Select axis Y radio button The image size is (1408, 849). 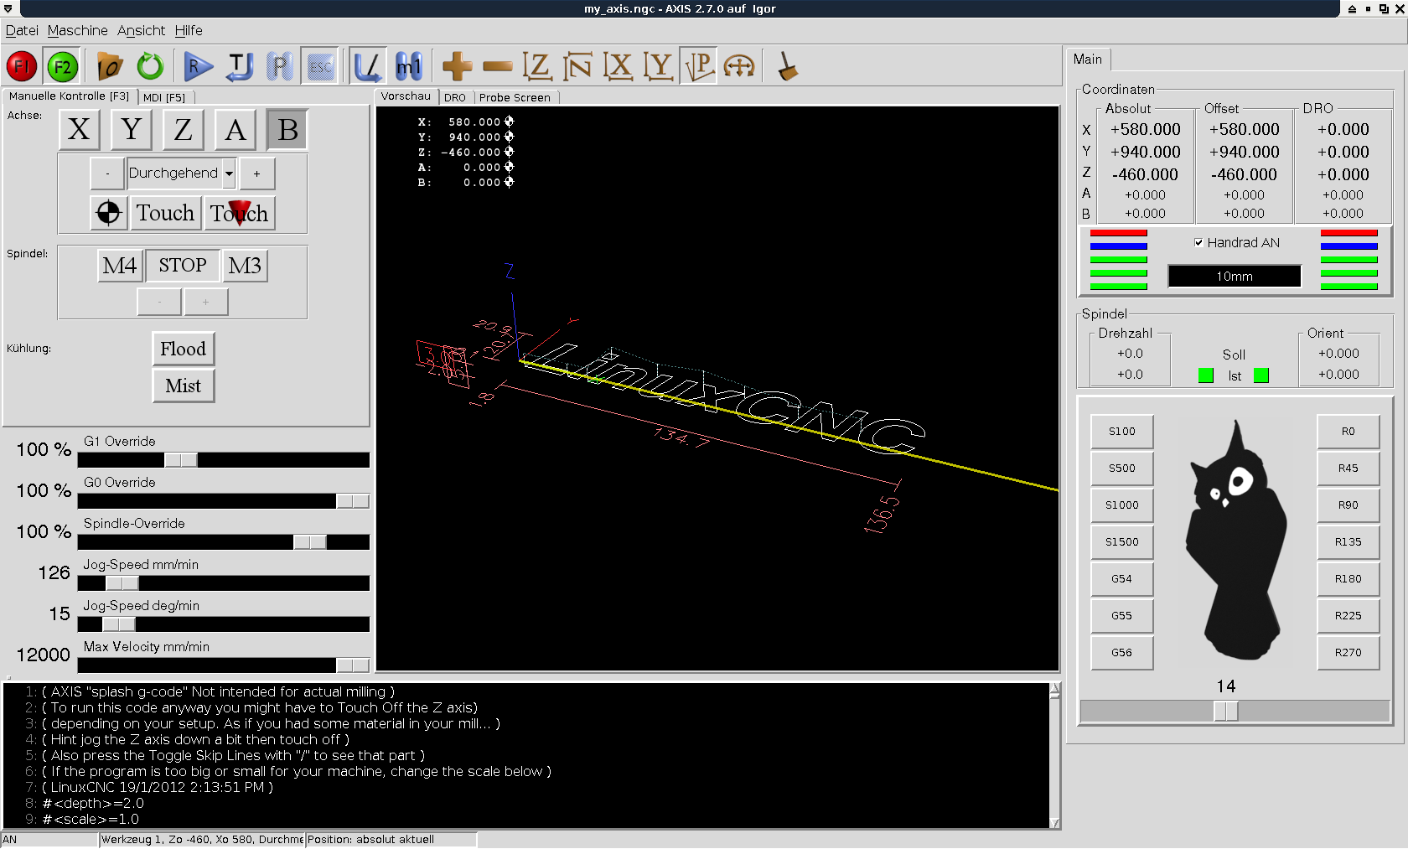(x=131, y=130)
